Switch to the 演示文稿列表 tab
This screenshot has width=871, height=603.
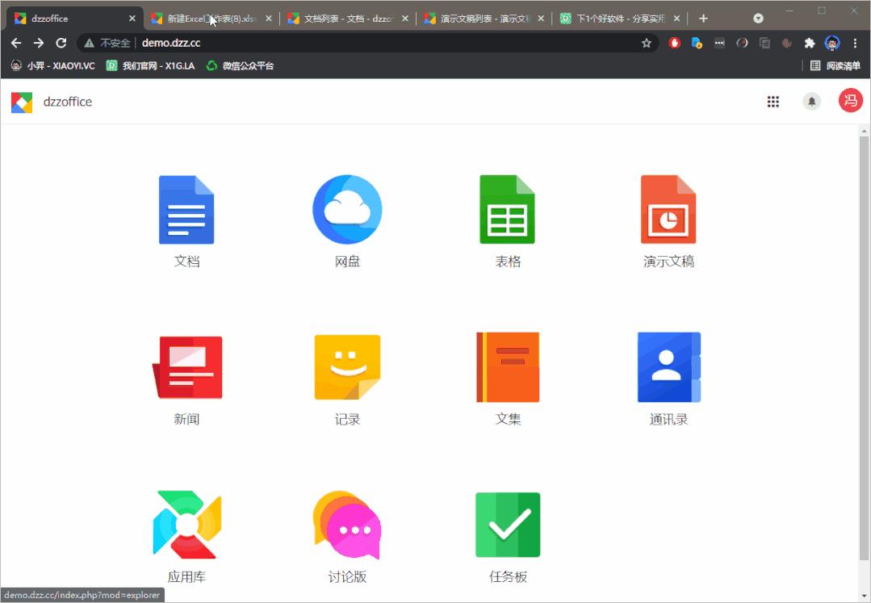[x=476, y=16]
